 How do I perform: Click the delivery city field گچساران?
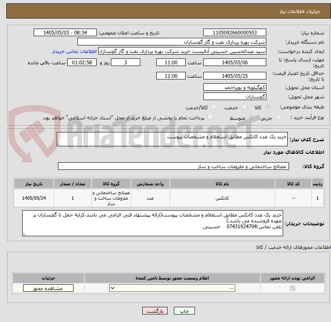(235, 97)
